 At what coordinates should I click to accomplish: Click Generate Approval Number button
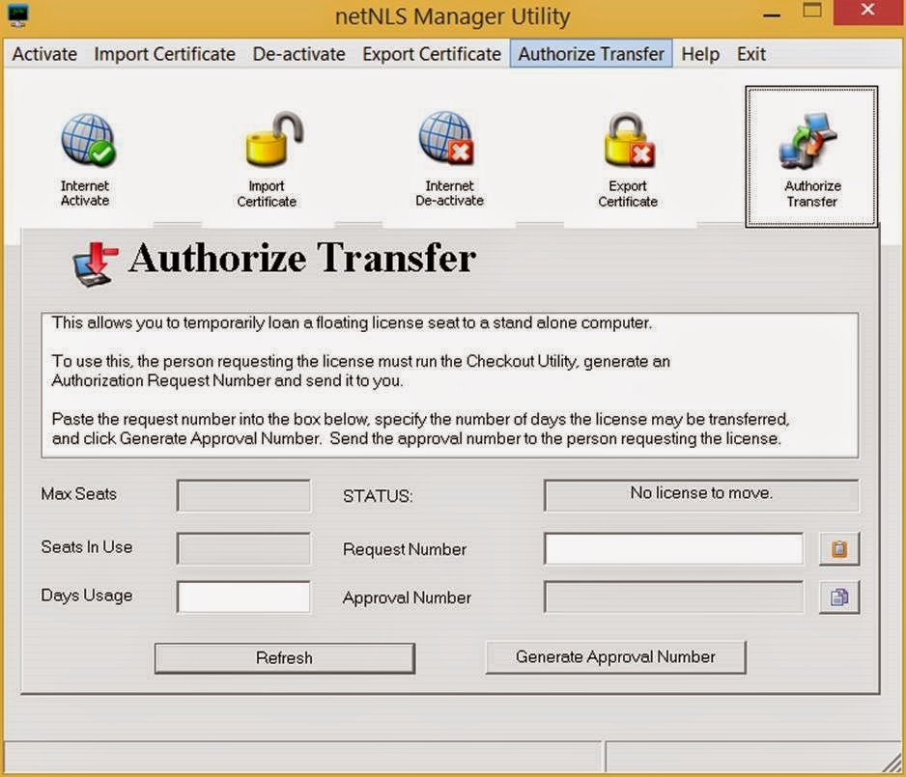(615, 657)
